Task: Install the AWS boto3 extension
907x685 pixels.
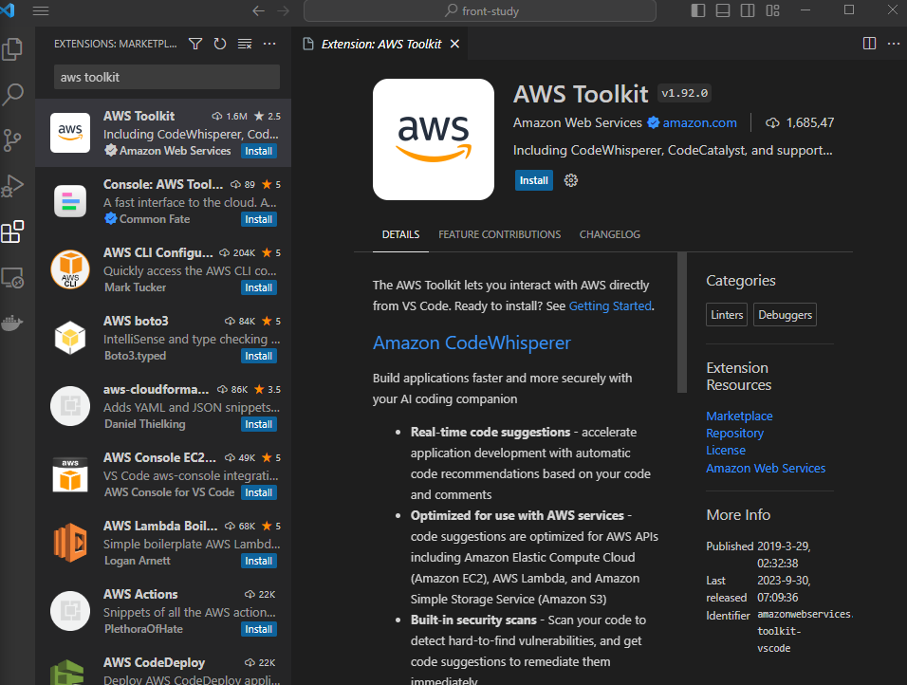Action: pyautogui.click(x=259, y=356)
